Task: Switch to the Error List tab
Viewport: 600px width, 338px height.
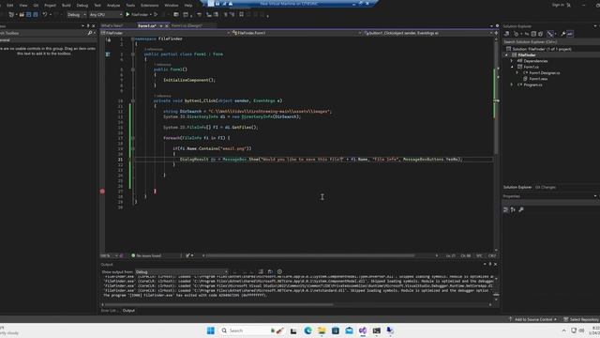Action: [x=109, y=311]
